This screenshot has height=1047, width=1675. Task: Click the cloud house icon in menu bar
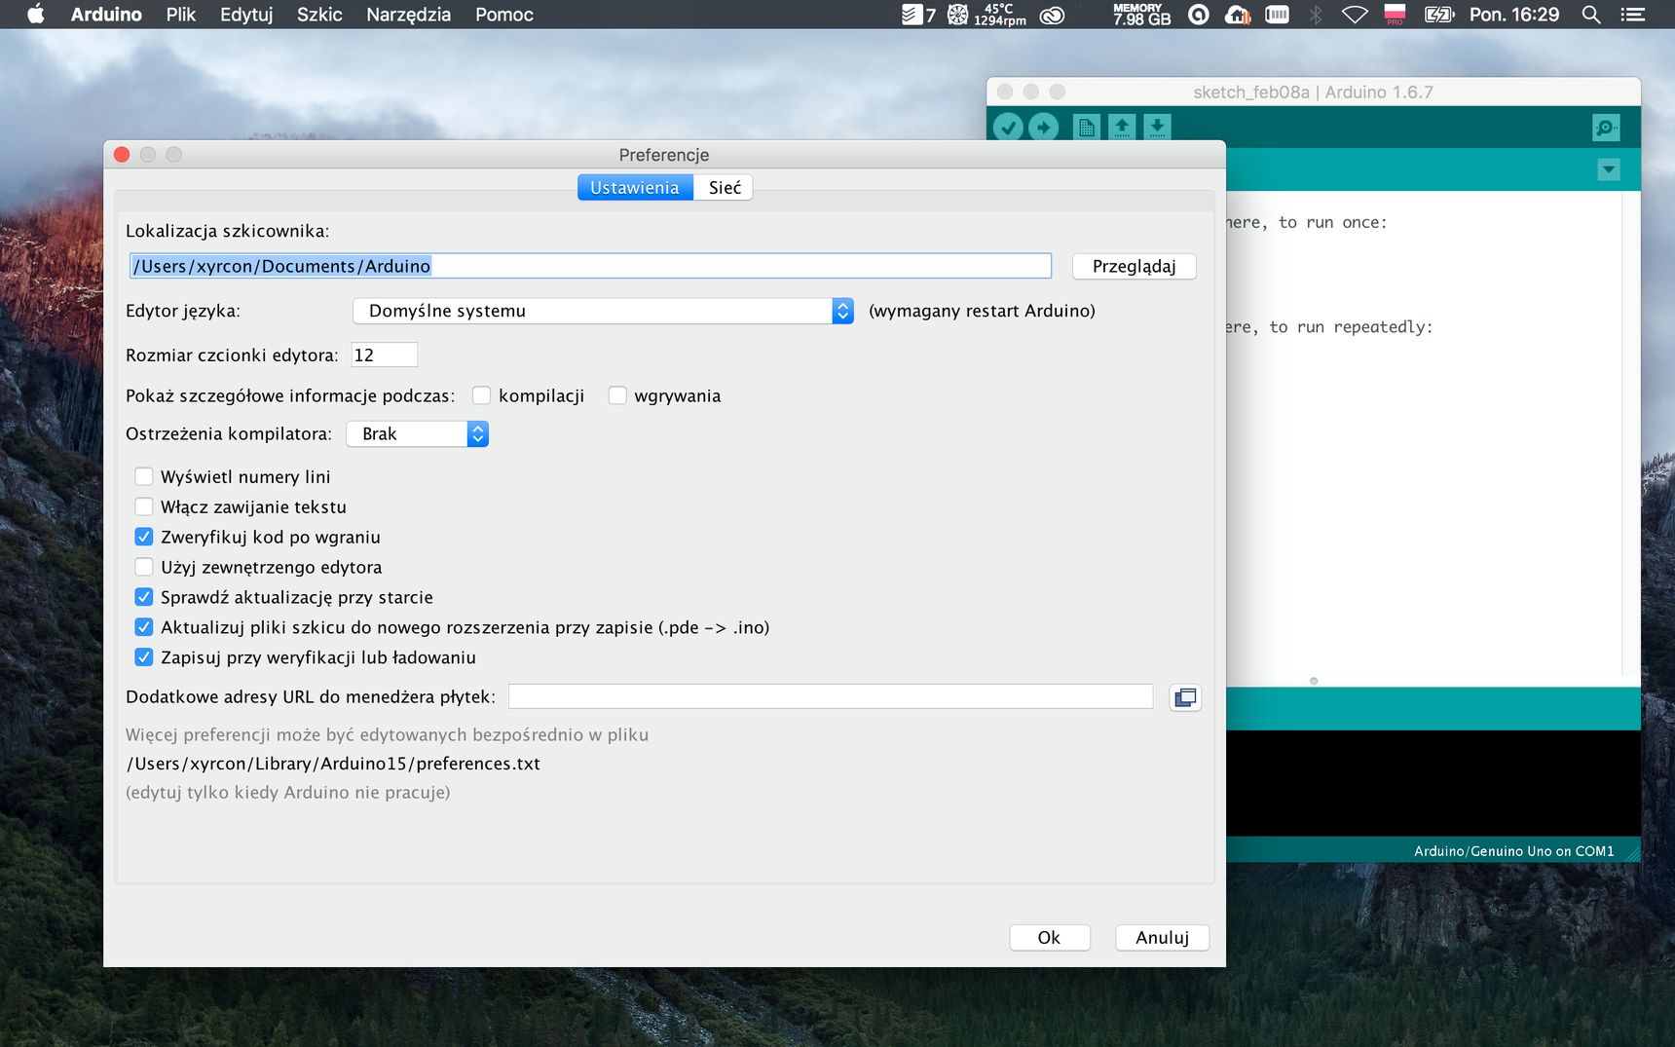(1238, 15)
